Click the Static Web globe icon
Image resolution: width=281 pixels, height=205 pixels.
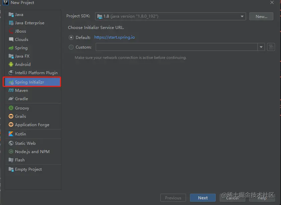click(11, 143)
